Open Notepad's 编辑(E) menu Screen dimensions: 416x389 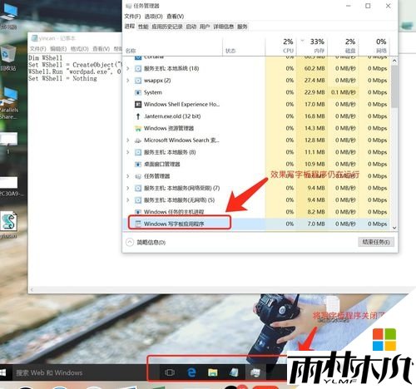coord(58,49)
